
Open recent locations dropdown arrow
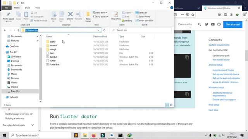click(14, 30)
